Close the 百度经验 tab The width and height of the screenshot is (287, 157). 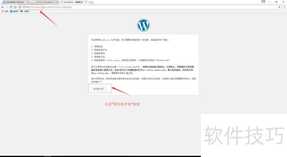[28, 2]
